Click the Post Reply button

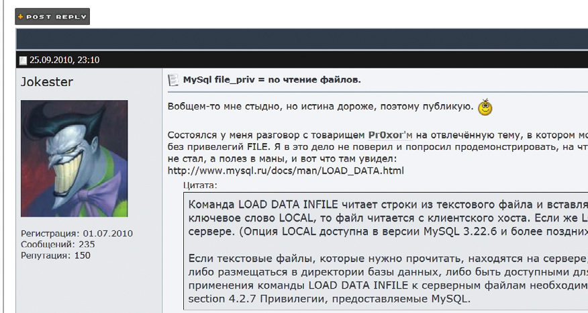pyautogui.click(x=52, y=17)
